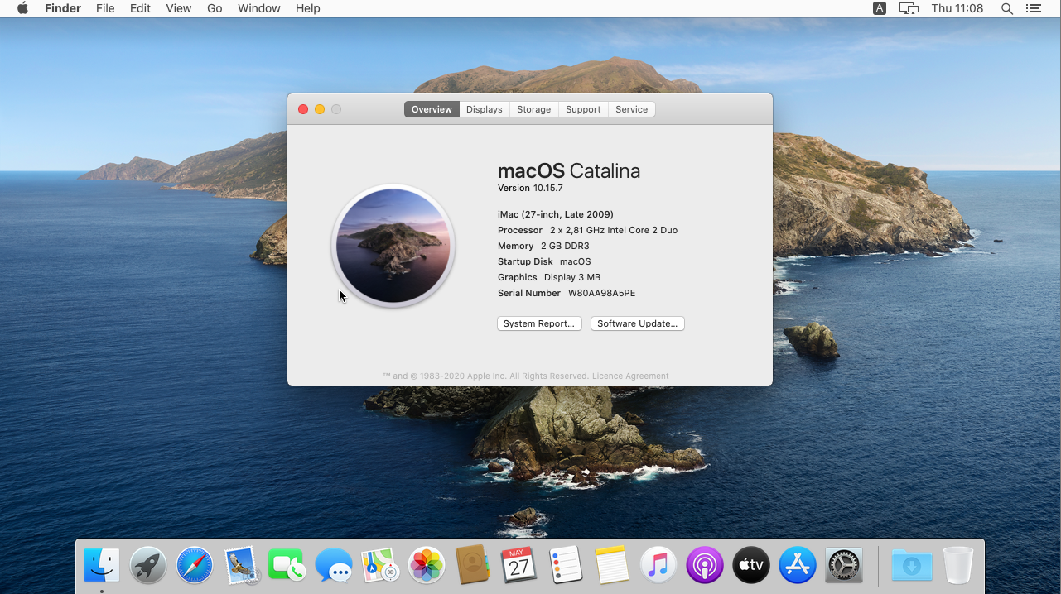Click the Spotlight search magnifier

coord(1007,8)
